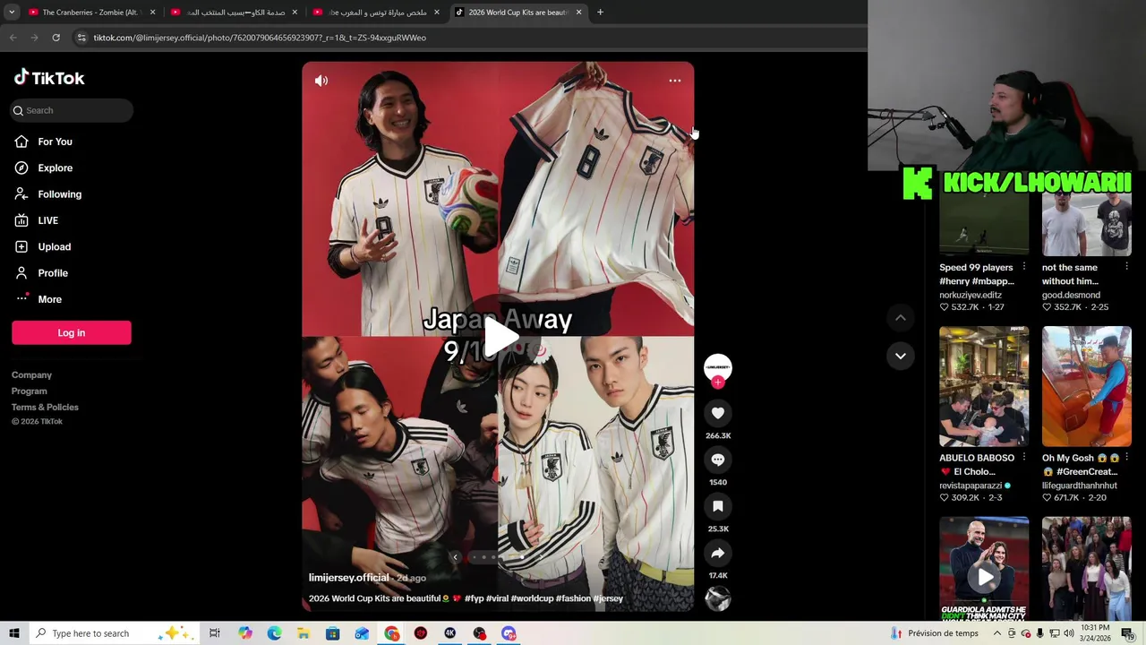
Task: Reload the page
Action: pos(56,38)
